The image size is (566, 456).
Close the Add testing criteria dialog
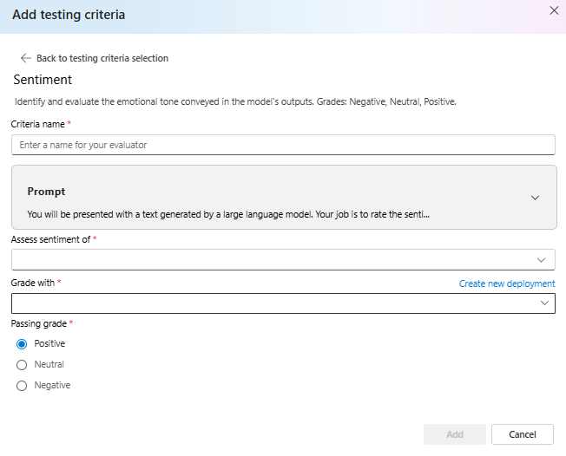click(x=554, y=10)
